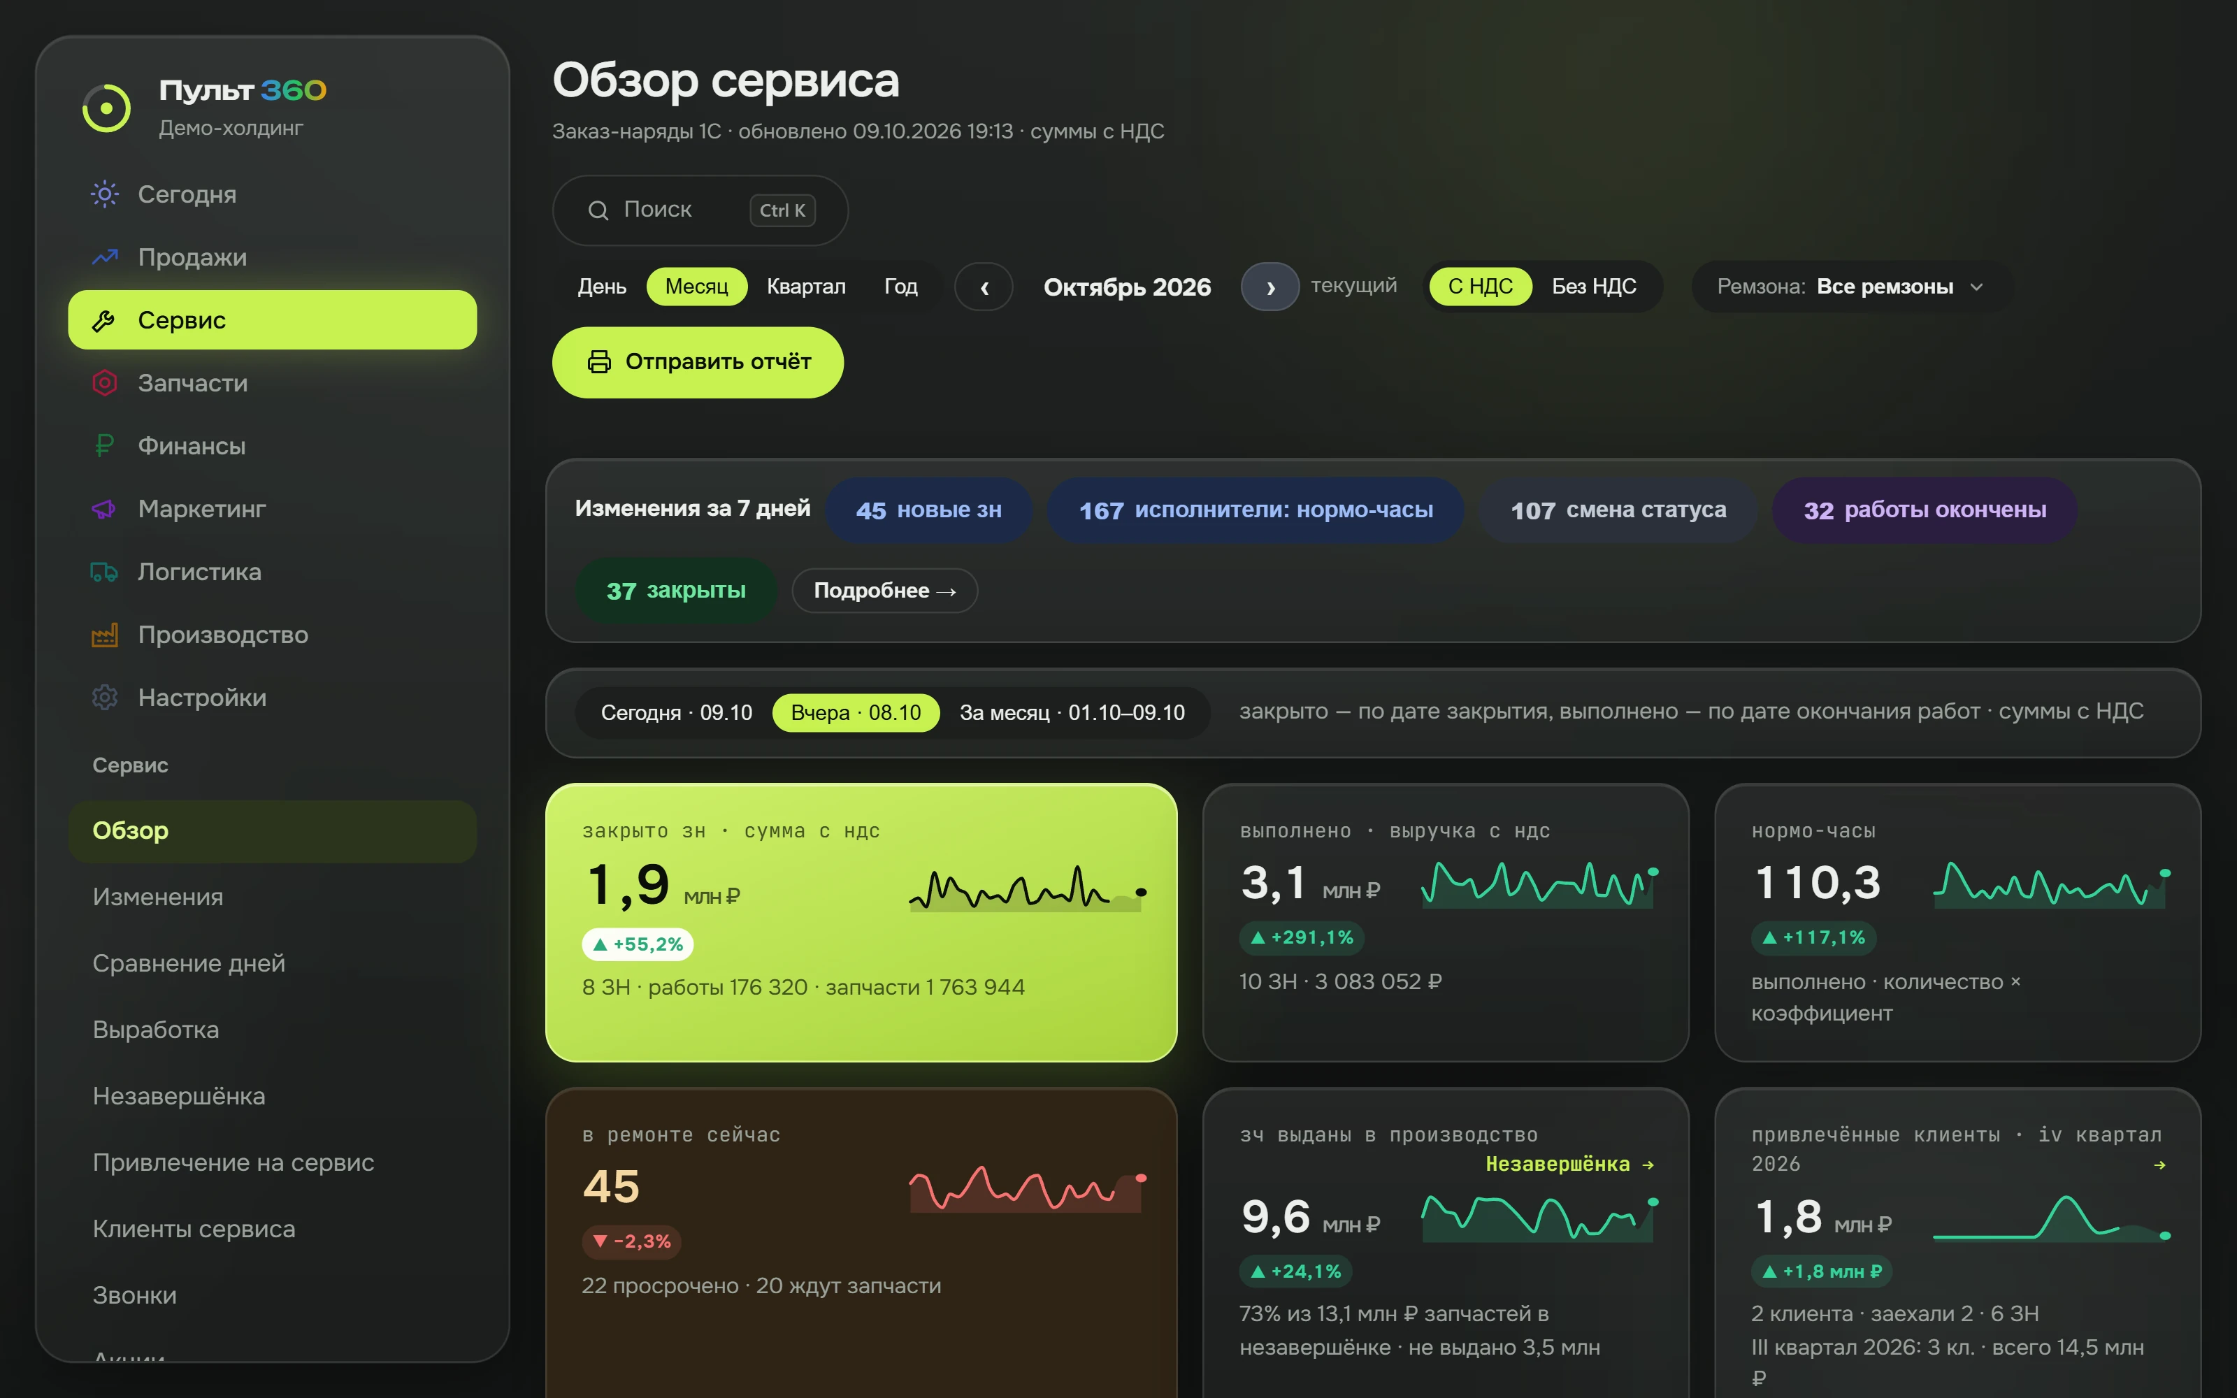Click the 45 новые зн chip
2237x1398 pixels.
[928, 510]
